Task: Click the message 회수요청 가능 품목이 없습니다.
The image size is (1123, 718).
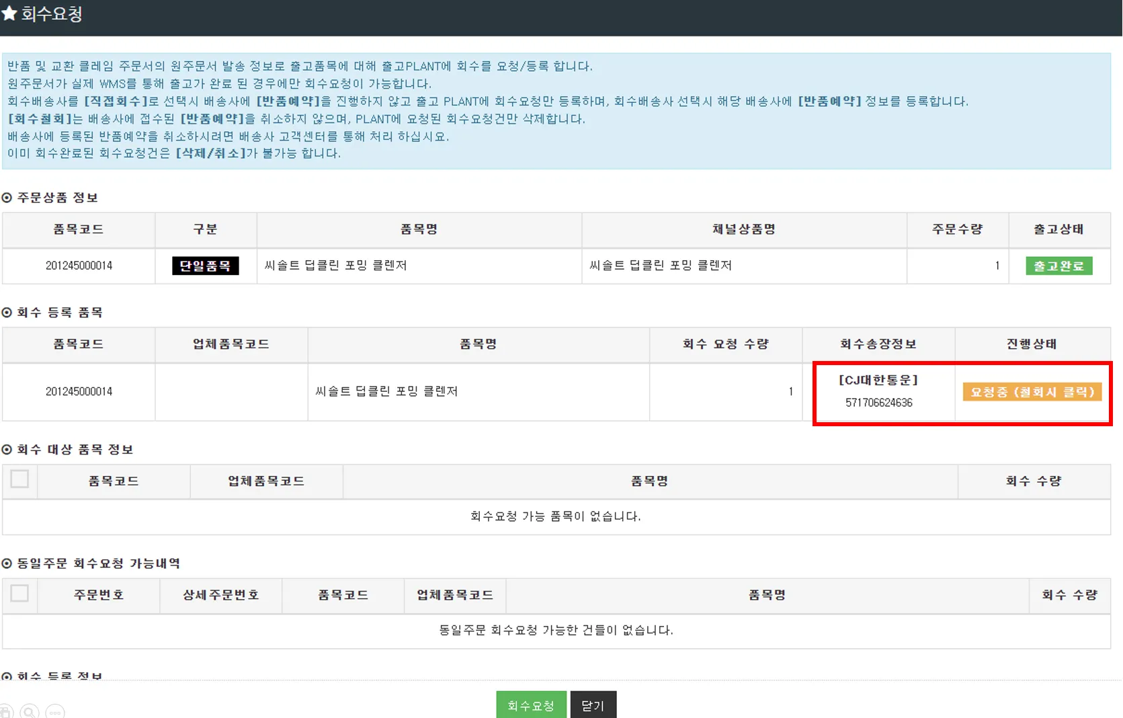Action: (x=556, y=516)
